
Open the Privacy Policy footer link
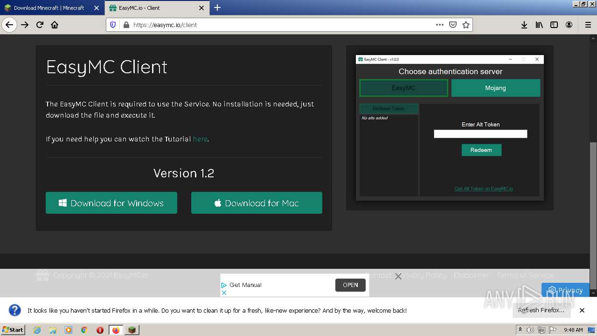pyautogui.click(x=423, y=275)
